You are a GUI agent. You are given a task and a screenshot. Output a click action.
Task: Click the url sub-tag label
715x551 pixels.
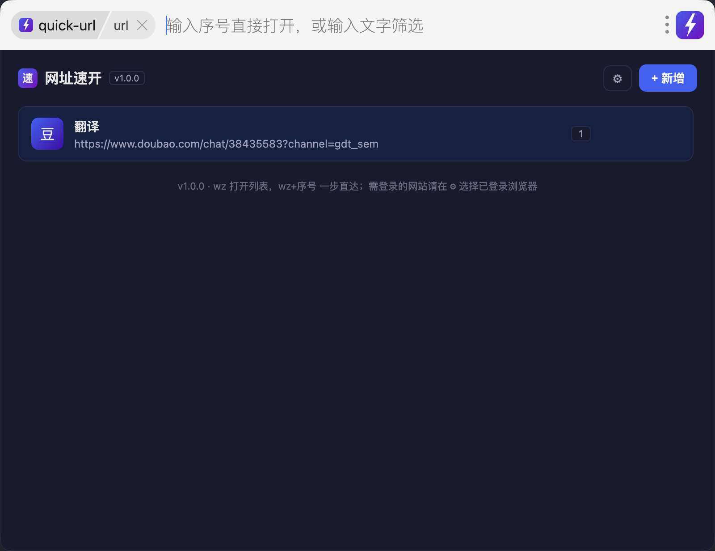[x=121, y=25]
